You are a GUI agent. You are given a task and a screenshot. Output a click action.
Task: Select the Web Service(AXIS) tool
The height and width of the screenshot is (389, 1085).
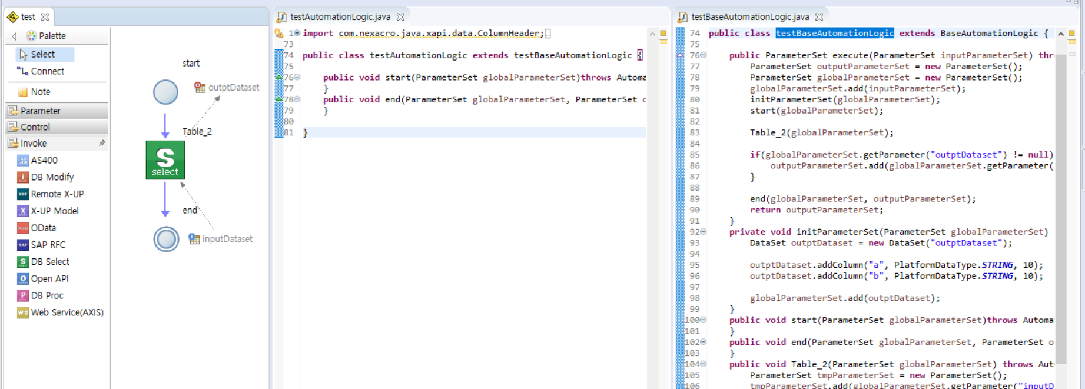pyautogui.click(x=67, y=312)
